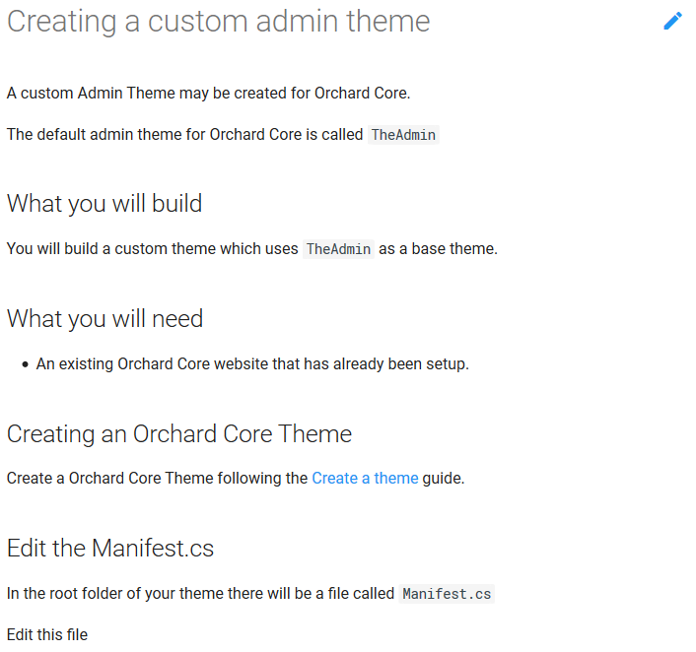
Task: Click the 'A custom Admin Theme may be created' paragraph
Action: click(x=209, y=94)
